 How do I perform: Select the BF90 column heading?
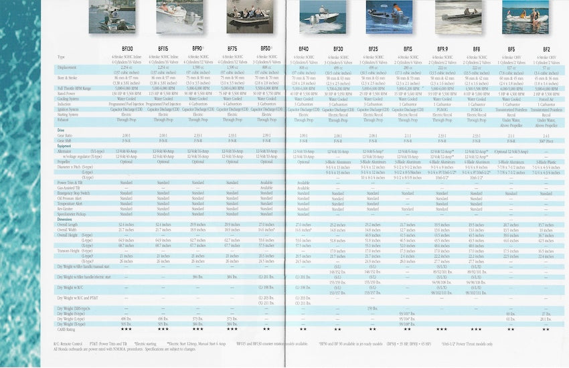pos(197,49)
